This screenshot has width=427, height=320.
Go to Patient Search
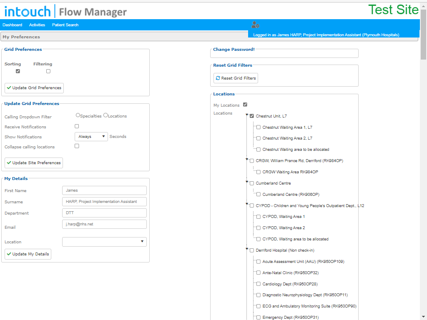tap(65, 25)
